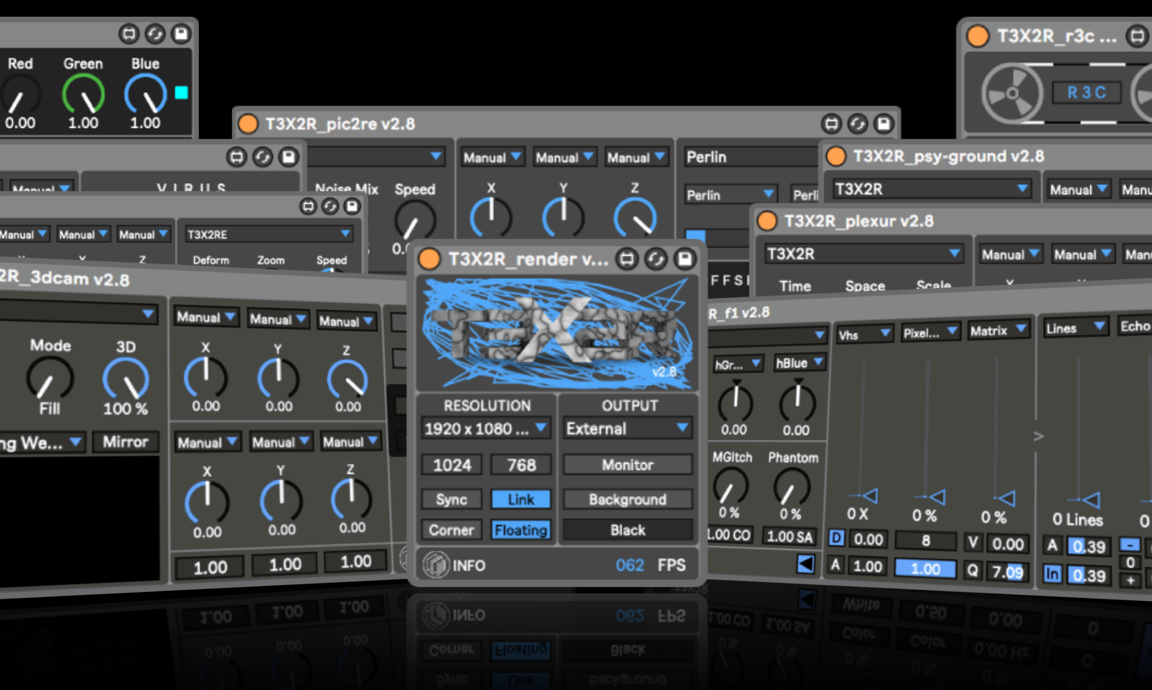Click the presentation icon on T3X2R_r3c title bar
This screenshot has height=690, width=1152.
[1136, 36]
